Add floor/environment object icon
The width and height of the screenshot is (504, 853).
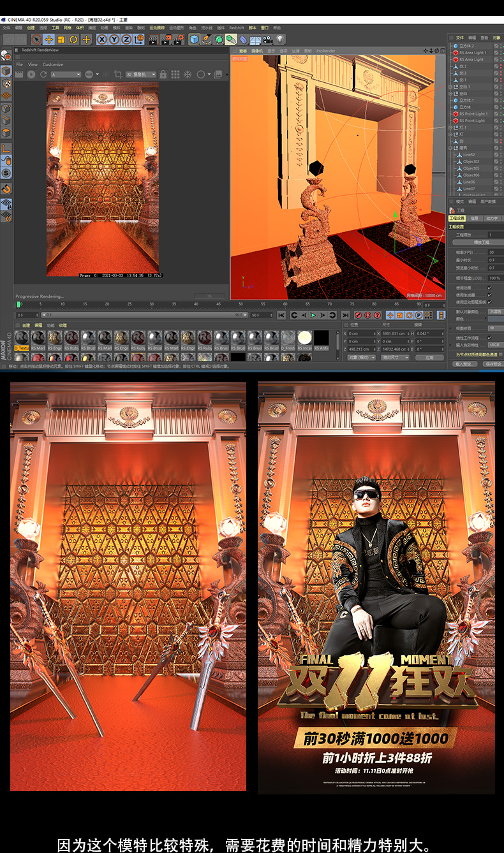coord(255,40)
